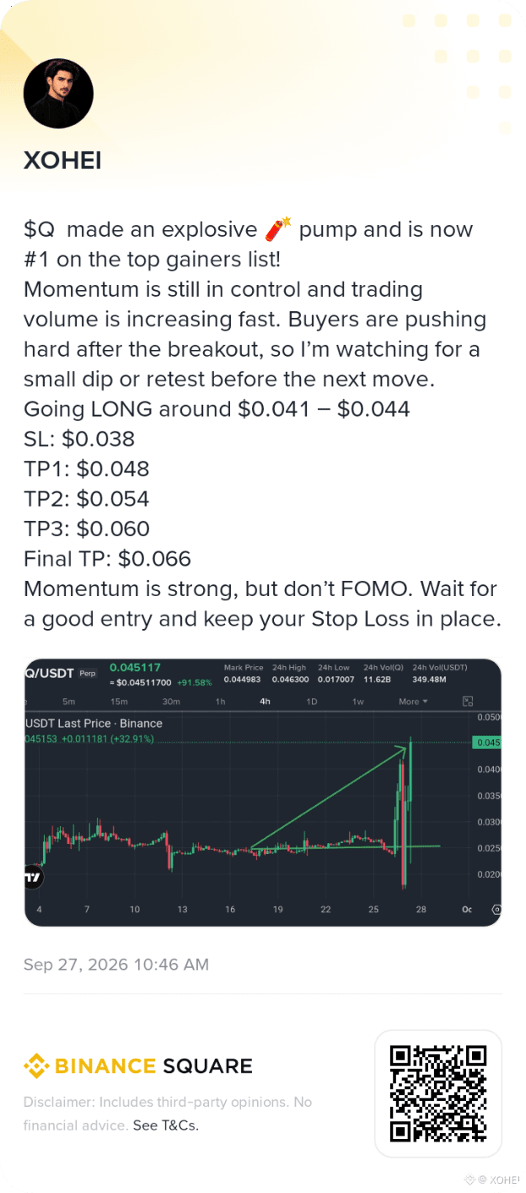526x1193 pixels.
Task: Choose the 1w chart interval
Action: point(357,701)
